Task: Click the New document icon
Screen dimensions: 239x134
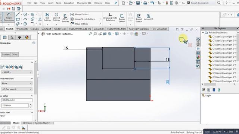Action: pos(124,3)
